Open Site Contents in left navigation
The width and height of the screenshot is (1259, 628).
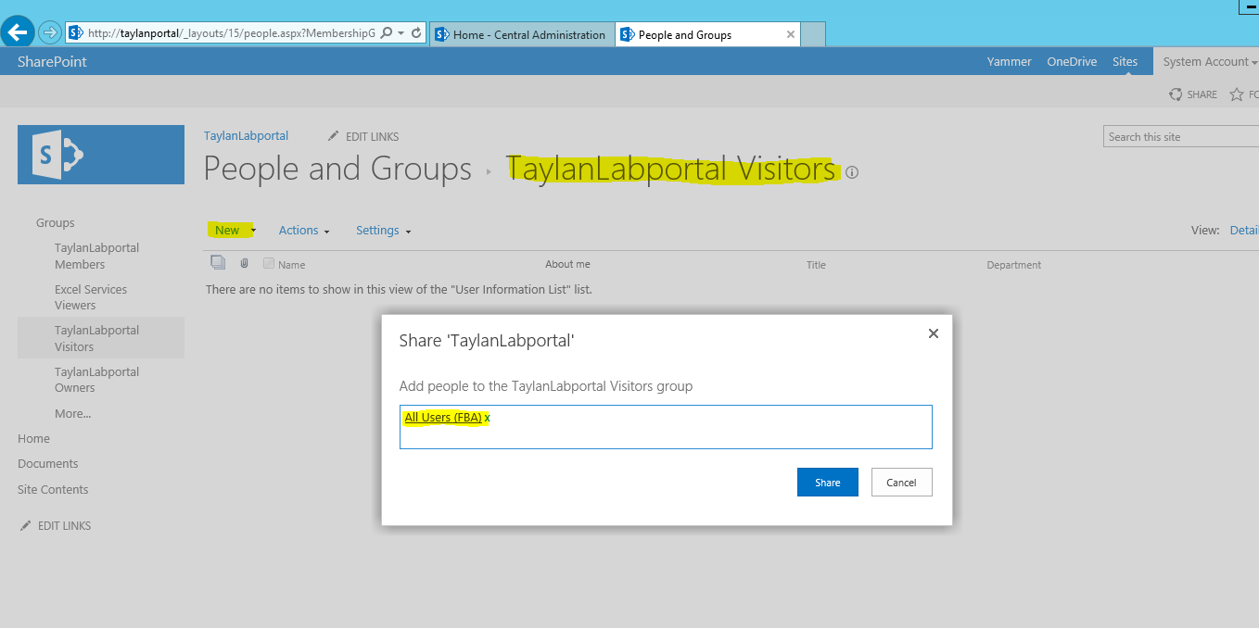click(x=53, y=490)
